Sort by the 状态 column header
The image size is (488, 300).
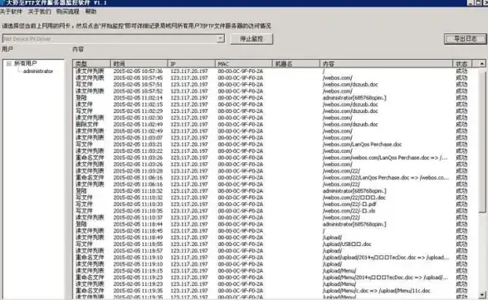click(462, 63)
